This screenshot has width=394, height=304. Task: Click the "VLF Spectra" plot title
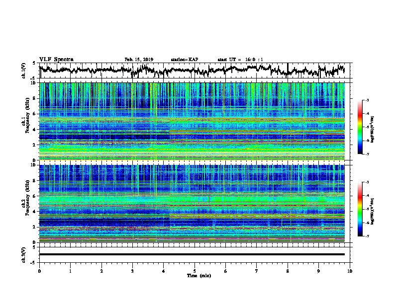click(x=56, y=60)
